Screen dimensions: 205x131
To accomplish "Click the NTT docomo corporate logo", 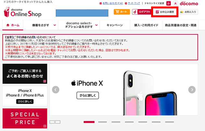I will (189, 3).
